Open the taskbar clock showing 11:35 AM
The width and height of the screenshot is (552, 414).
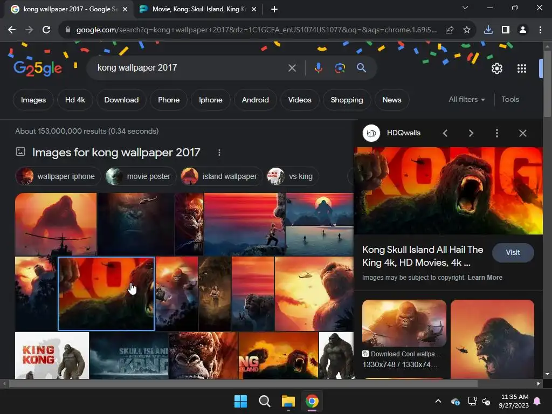514,401
